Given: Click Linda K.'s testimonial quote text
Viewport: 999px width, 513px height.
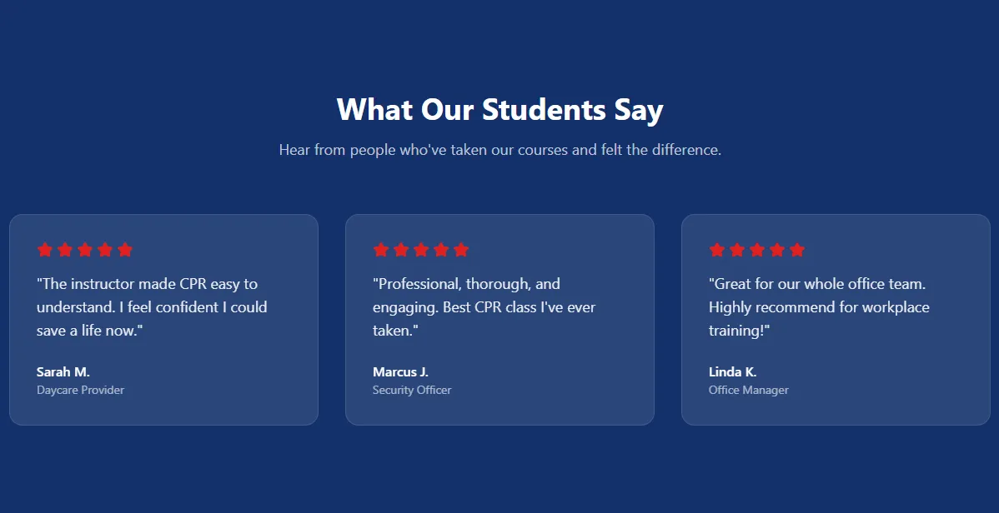Looking at the screenshot, I should click(x=820, y=306).
